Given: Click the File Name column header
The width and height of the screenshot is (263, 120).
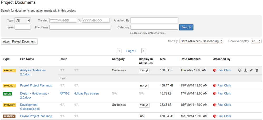Looking at the screenshot, I should 27,59.
